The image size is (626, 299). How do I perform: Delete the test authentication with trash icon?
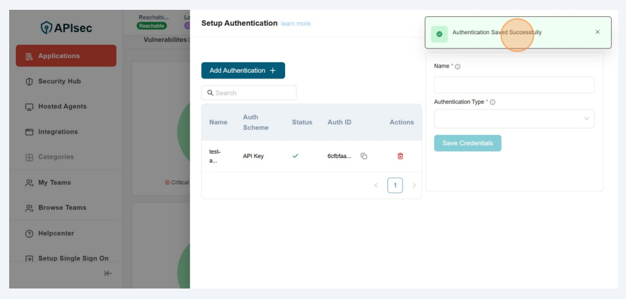point(401,156)
